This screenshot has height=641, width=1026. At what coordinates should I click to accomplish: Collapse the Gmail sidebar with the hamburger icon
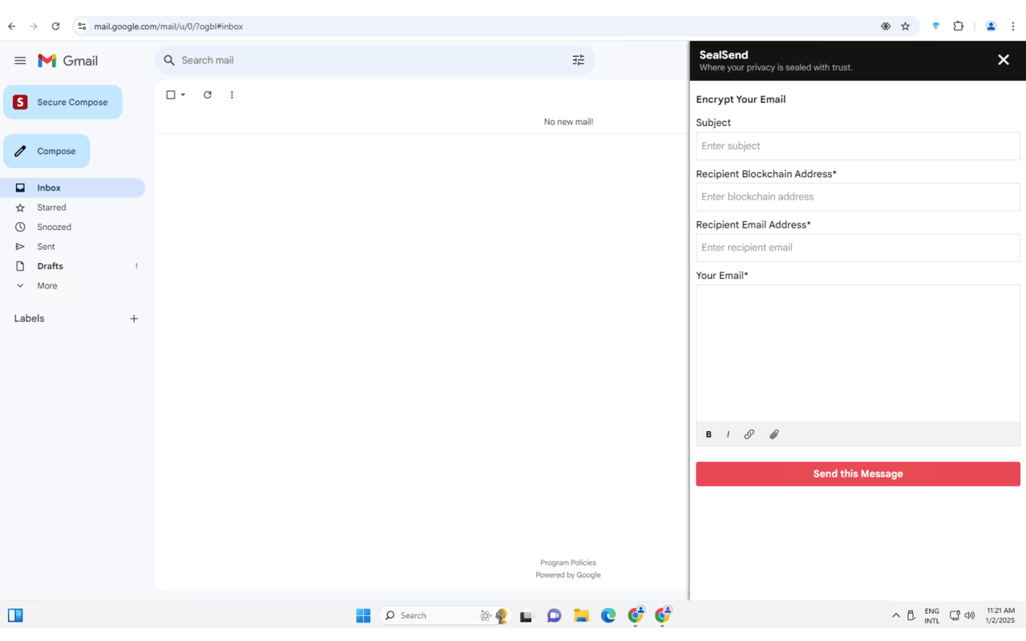point(20,60)
